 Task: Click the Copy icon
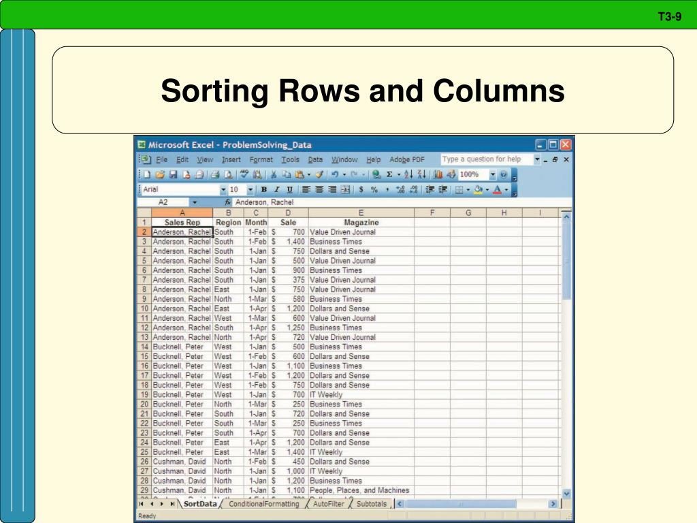[287, 175]
